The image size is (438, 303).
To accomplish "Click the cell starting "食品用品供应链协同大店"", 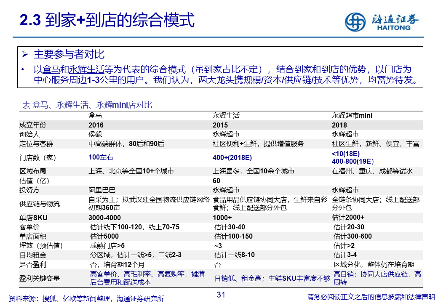I will point(270,204).
